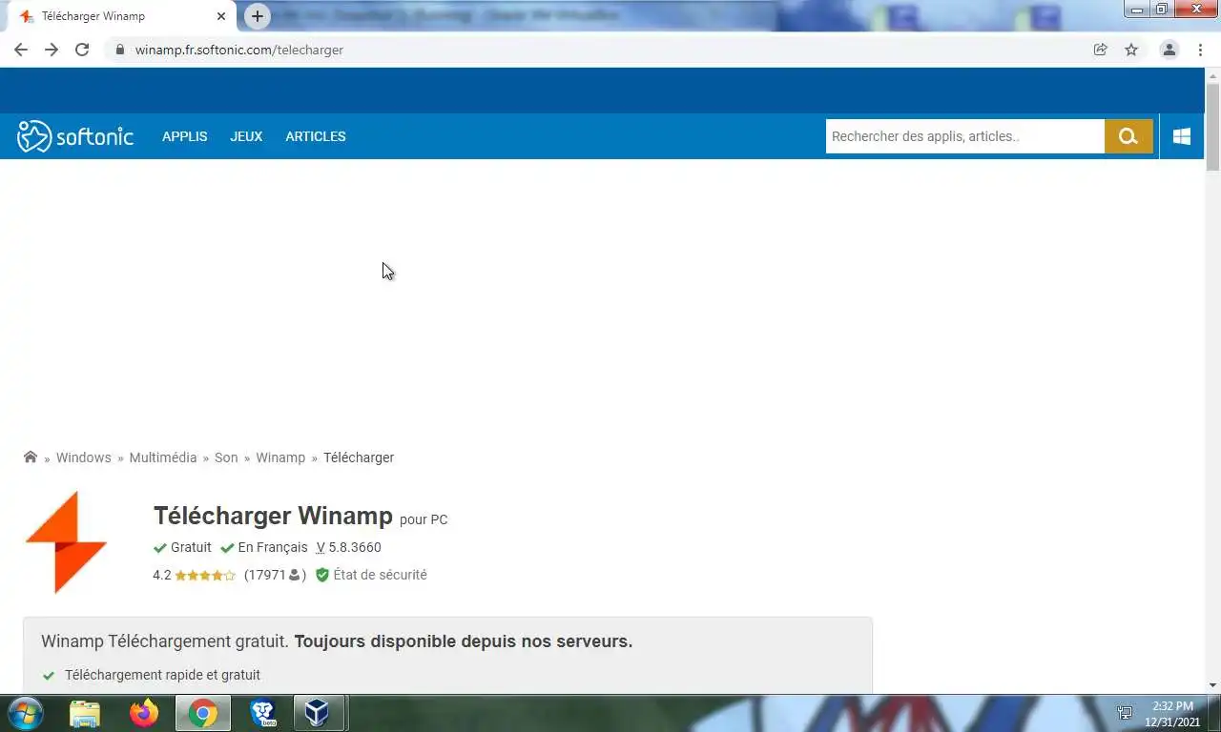Click the star rating
The width and height of the screenshot is (1221, 732).
pyautogui.click(x=205, y=575)
